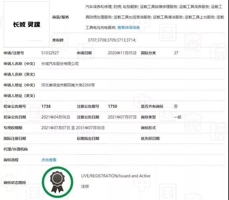This screenshot has width=229, height=200.
Task: Click the 初审公告日期 label
Action: [x=15, y=117]
